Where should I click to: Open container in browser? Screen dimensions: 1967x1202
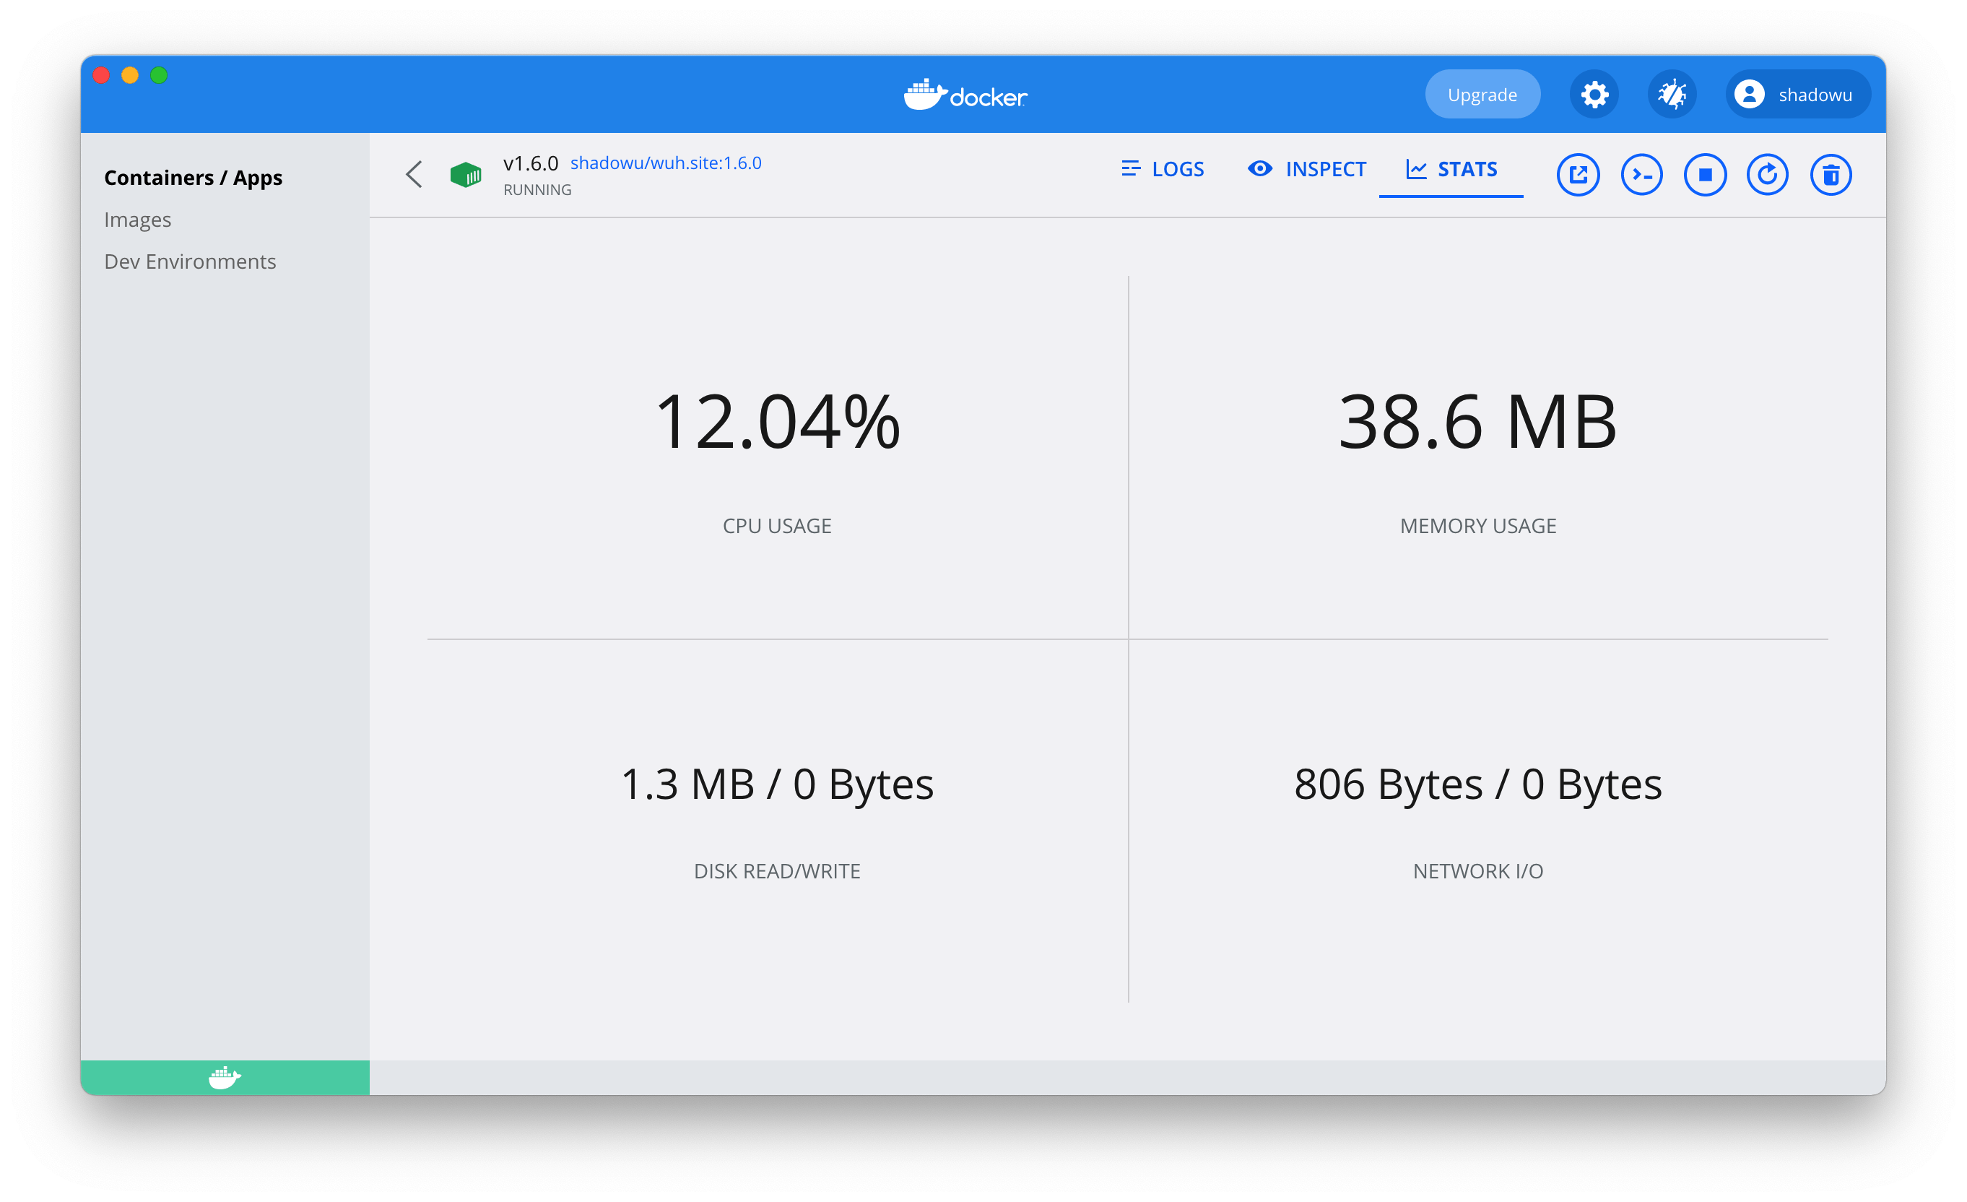(x=1578, y=175)
